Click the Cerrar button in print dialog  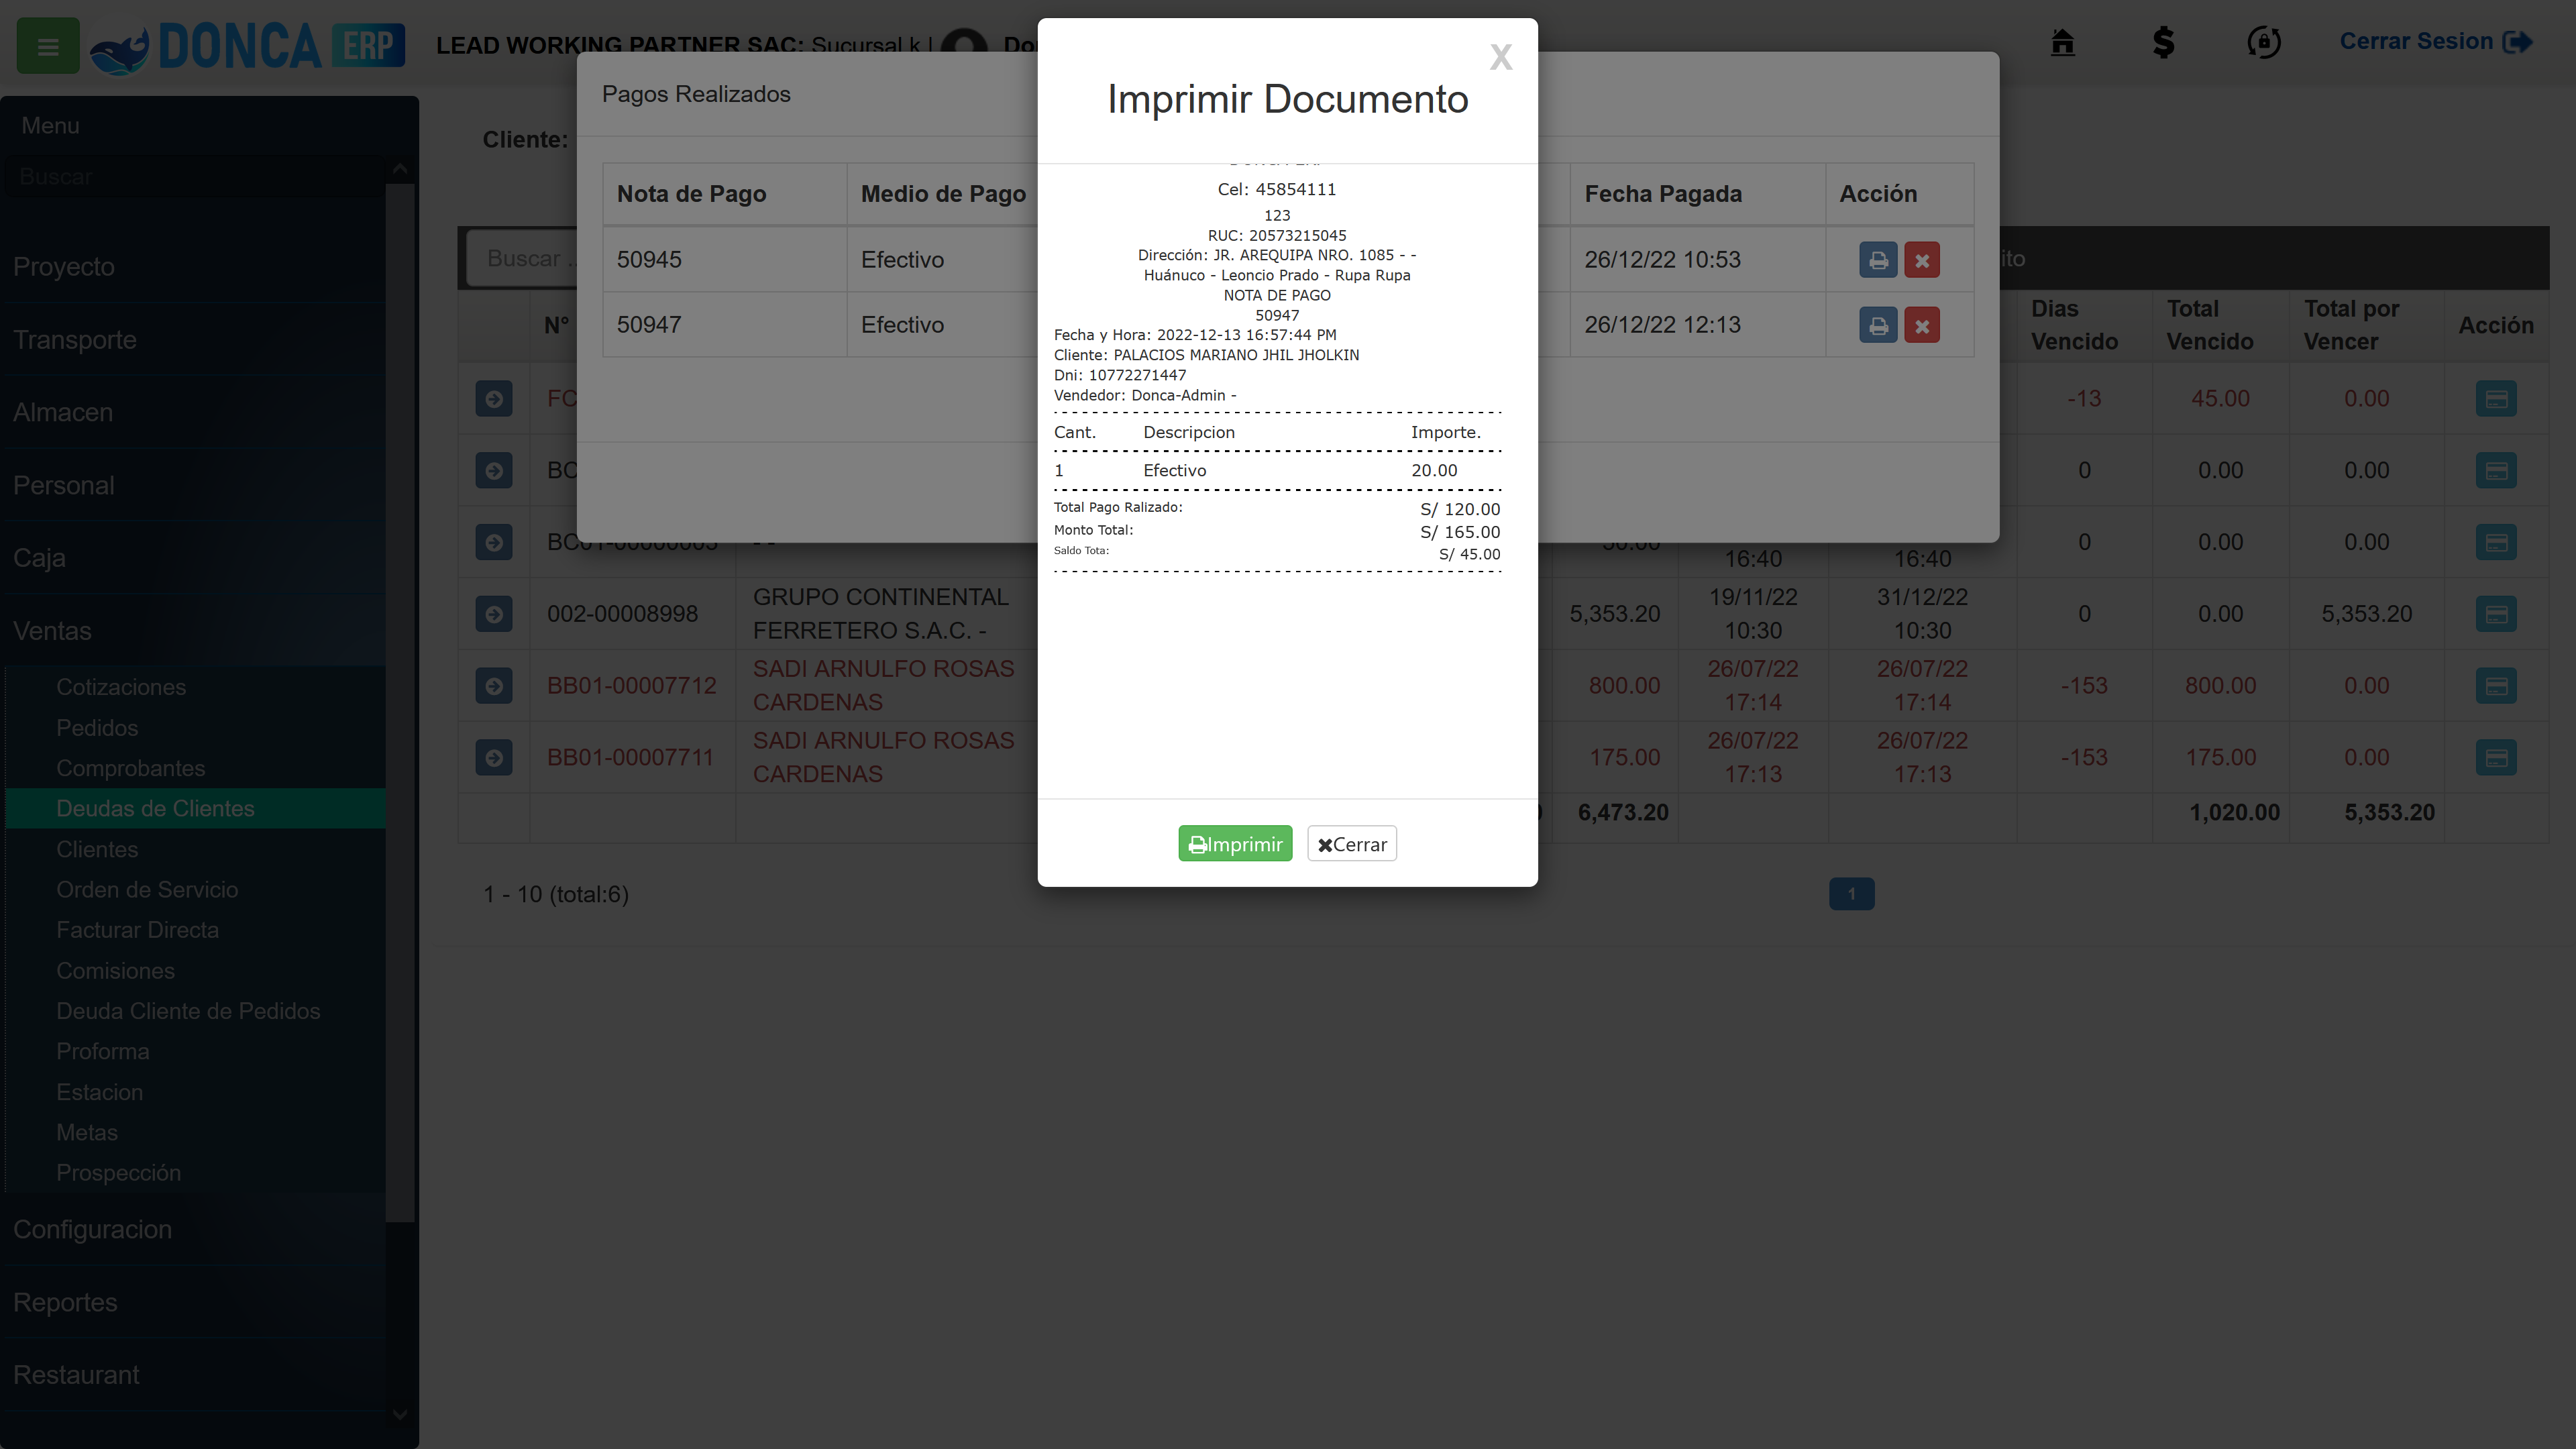(x=1352, y=844)
